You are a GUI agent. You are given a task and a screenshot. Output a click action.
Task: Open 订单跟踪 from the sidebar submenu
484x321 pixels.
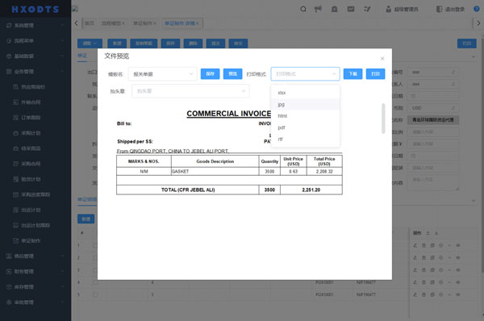[31, 118]
